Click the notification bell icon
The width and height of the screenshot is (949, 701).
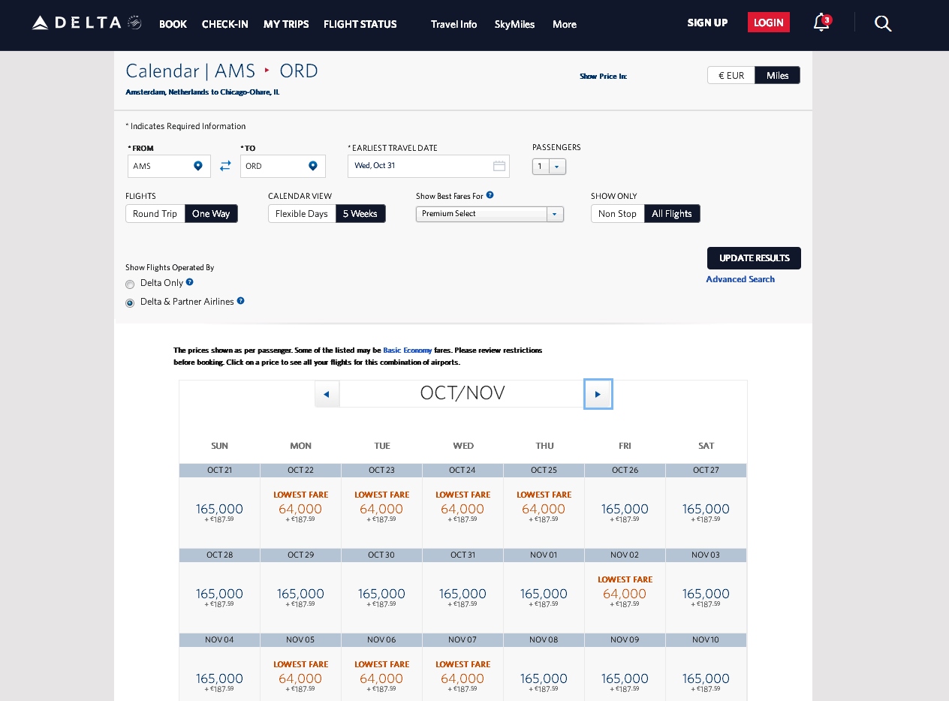(820, 23)
